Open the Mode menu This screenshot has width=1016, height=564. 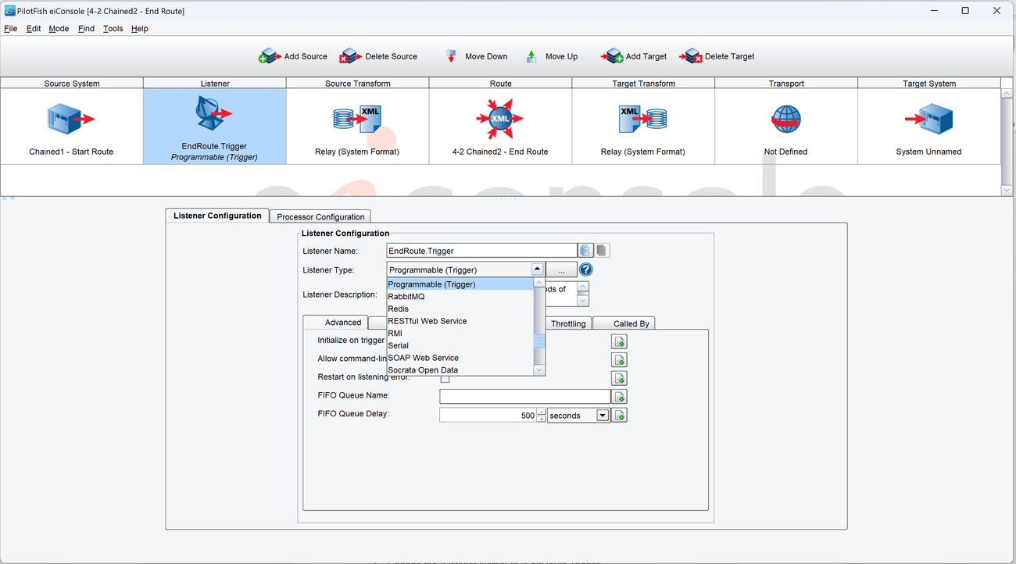[59, 29]
